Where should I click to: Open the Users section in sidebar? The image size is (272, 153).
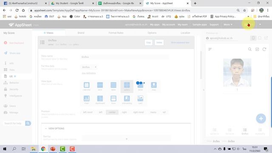12,106
